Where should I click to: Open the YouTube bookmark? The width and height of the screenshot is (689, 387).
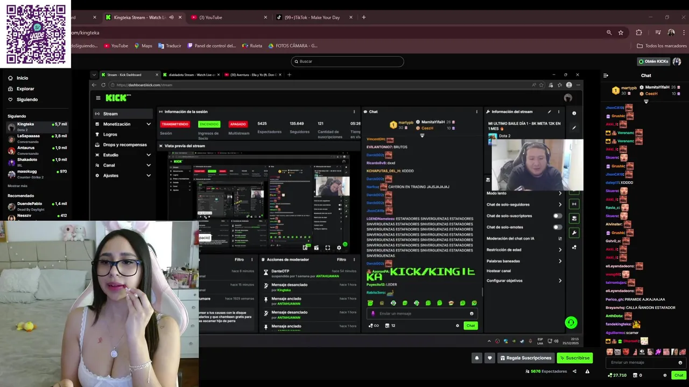(x=116, y=46)
